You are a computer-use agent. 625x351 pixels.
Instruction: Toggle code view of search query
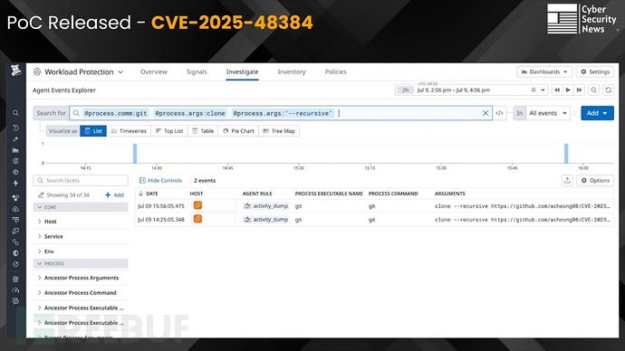499,113
